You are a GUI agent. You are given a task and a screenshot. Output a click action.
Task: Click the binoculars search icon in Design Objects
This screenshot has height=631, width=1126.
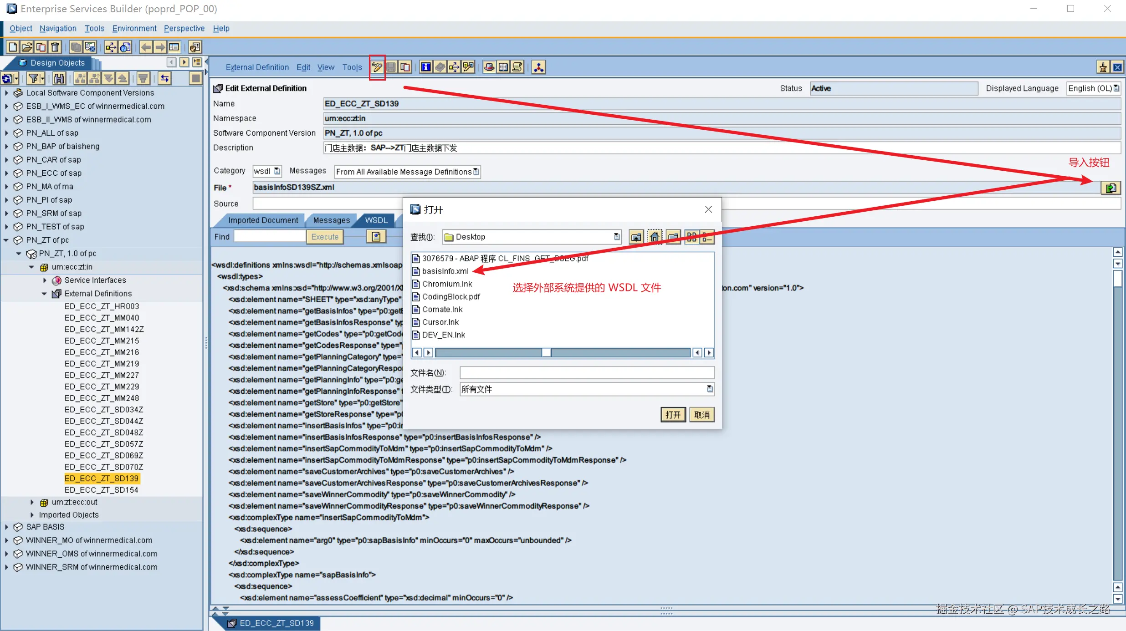59,78
